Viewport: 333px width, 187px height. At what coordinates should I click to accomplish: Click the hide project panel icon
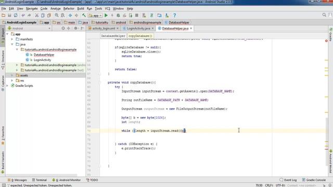point(82,28)
